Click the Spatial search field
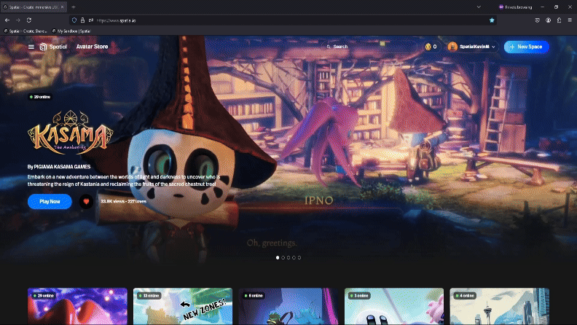The width and height of the screenshot is (577, 325). pos(370,47)
